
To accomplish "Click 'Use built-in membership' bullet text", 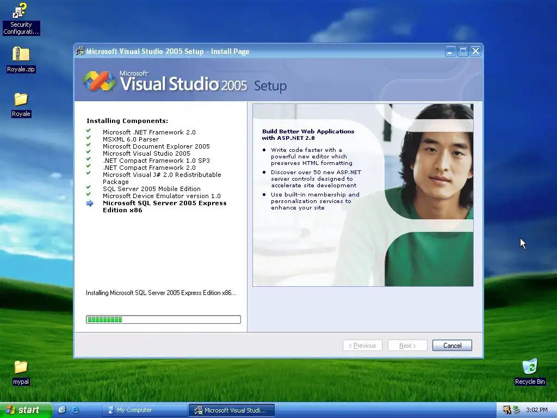I will [315, 201].
